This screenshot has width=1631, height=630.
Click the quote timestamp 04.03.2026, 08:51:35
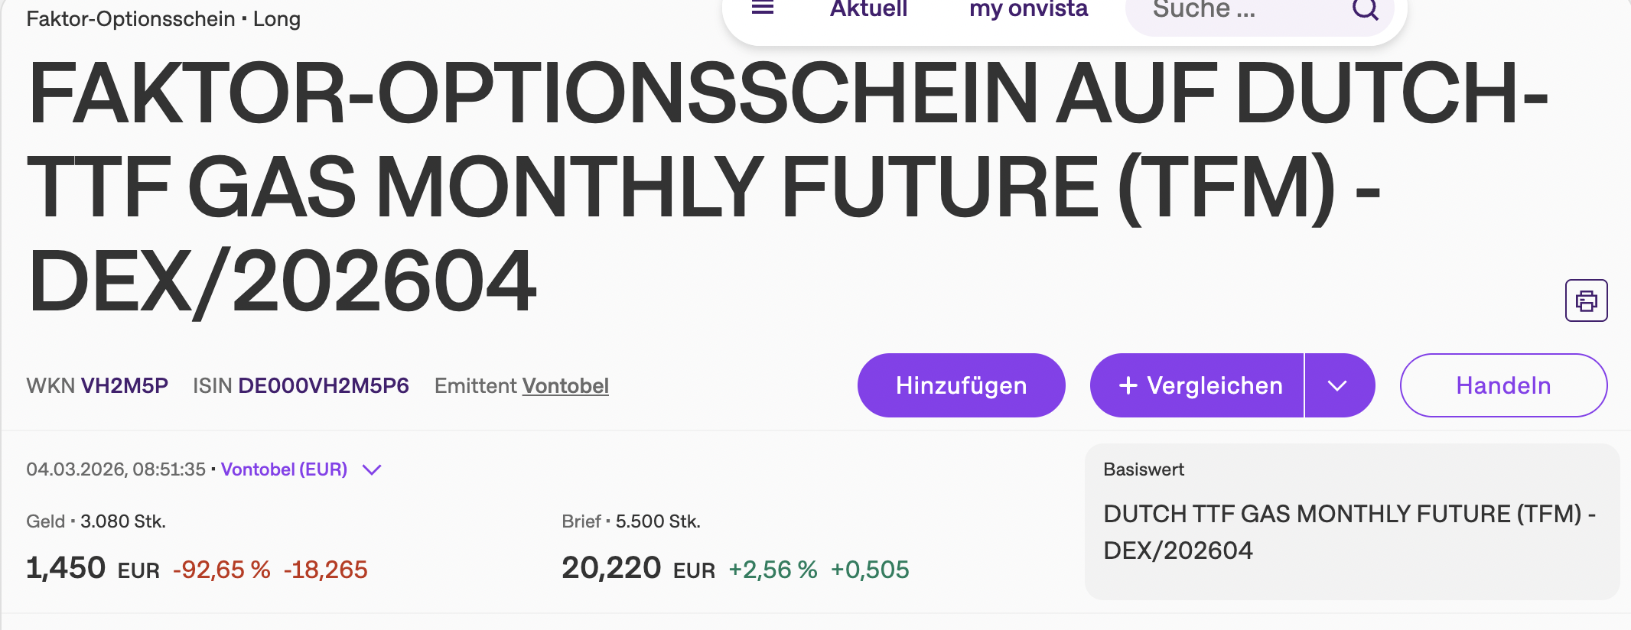(116, 469)
